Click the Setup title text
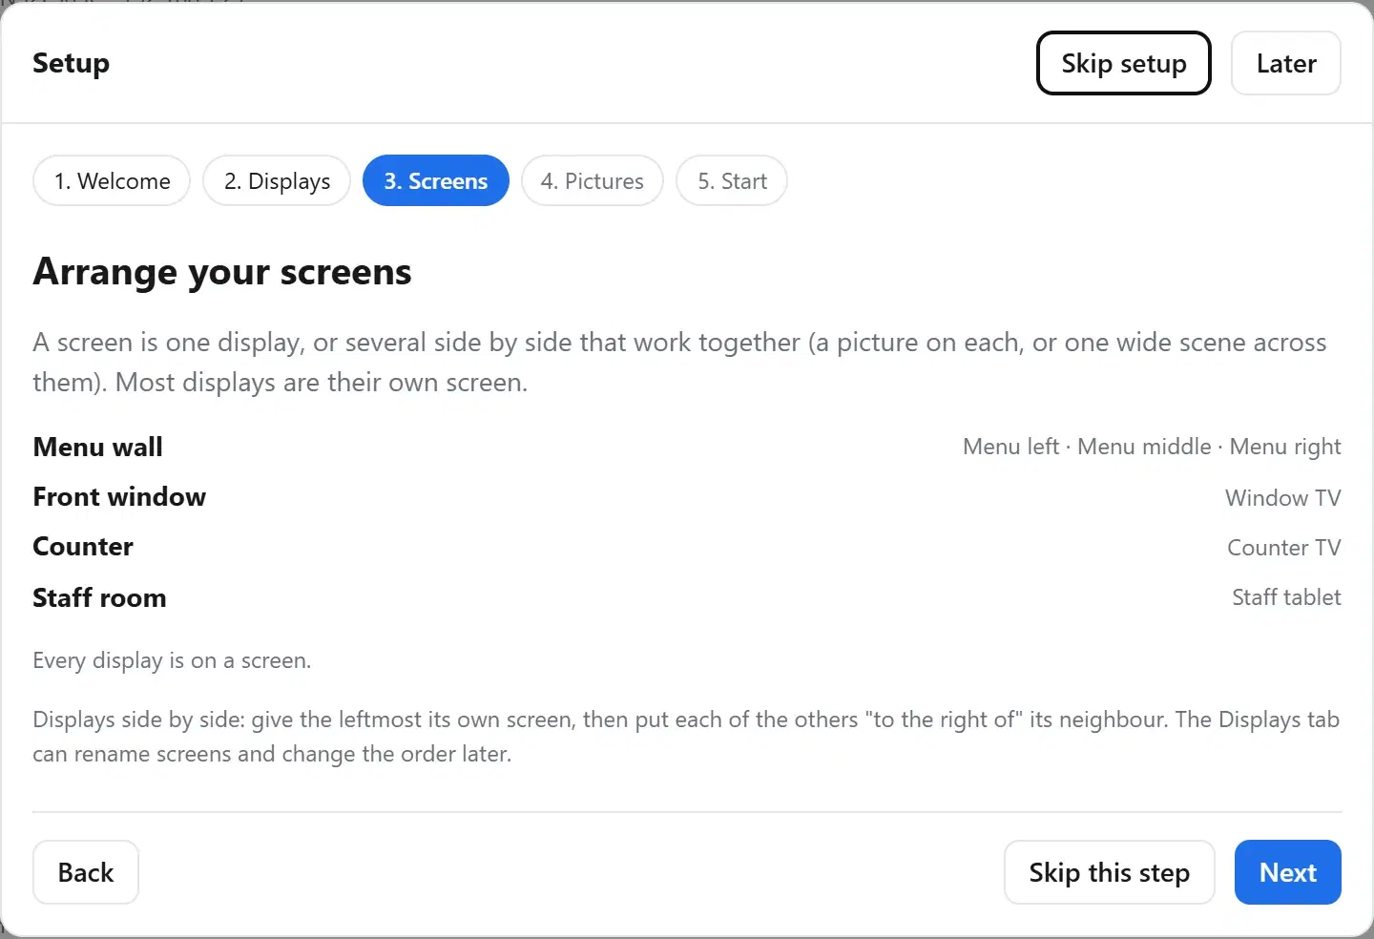 point(71,63)
